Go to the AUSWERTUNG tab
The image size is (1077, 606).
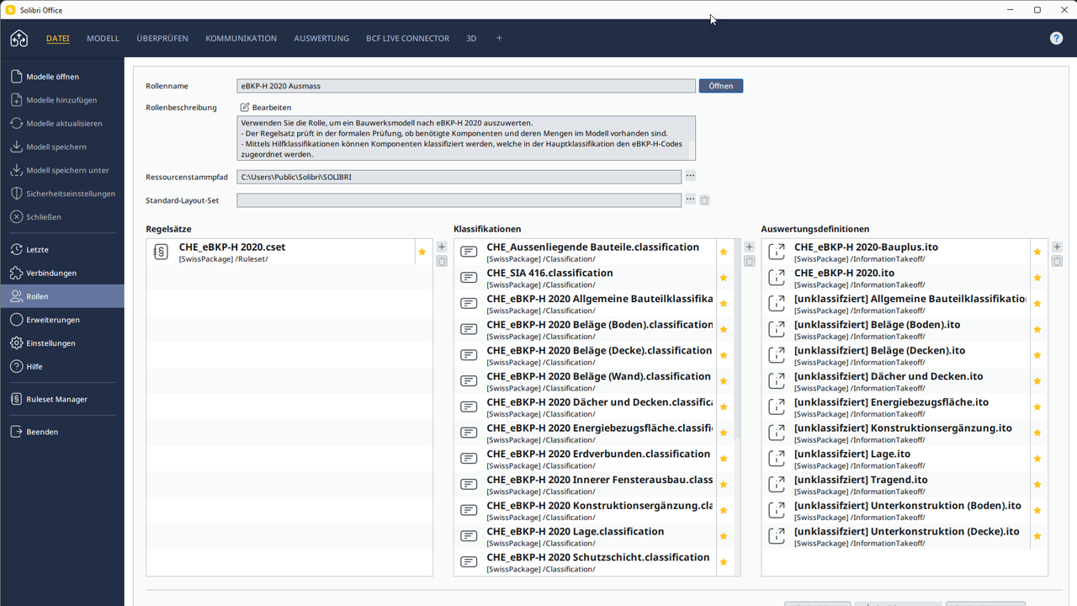pyautogui.click(x=321, y=39)
